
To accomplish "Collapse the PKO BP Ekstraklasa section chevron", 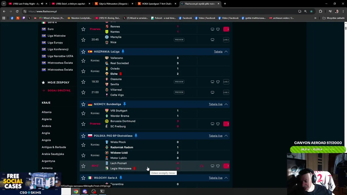I will 226,136.
